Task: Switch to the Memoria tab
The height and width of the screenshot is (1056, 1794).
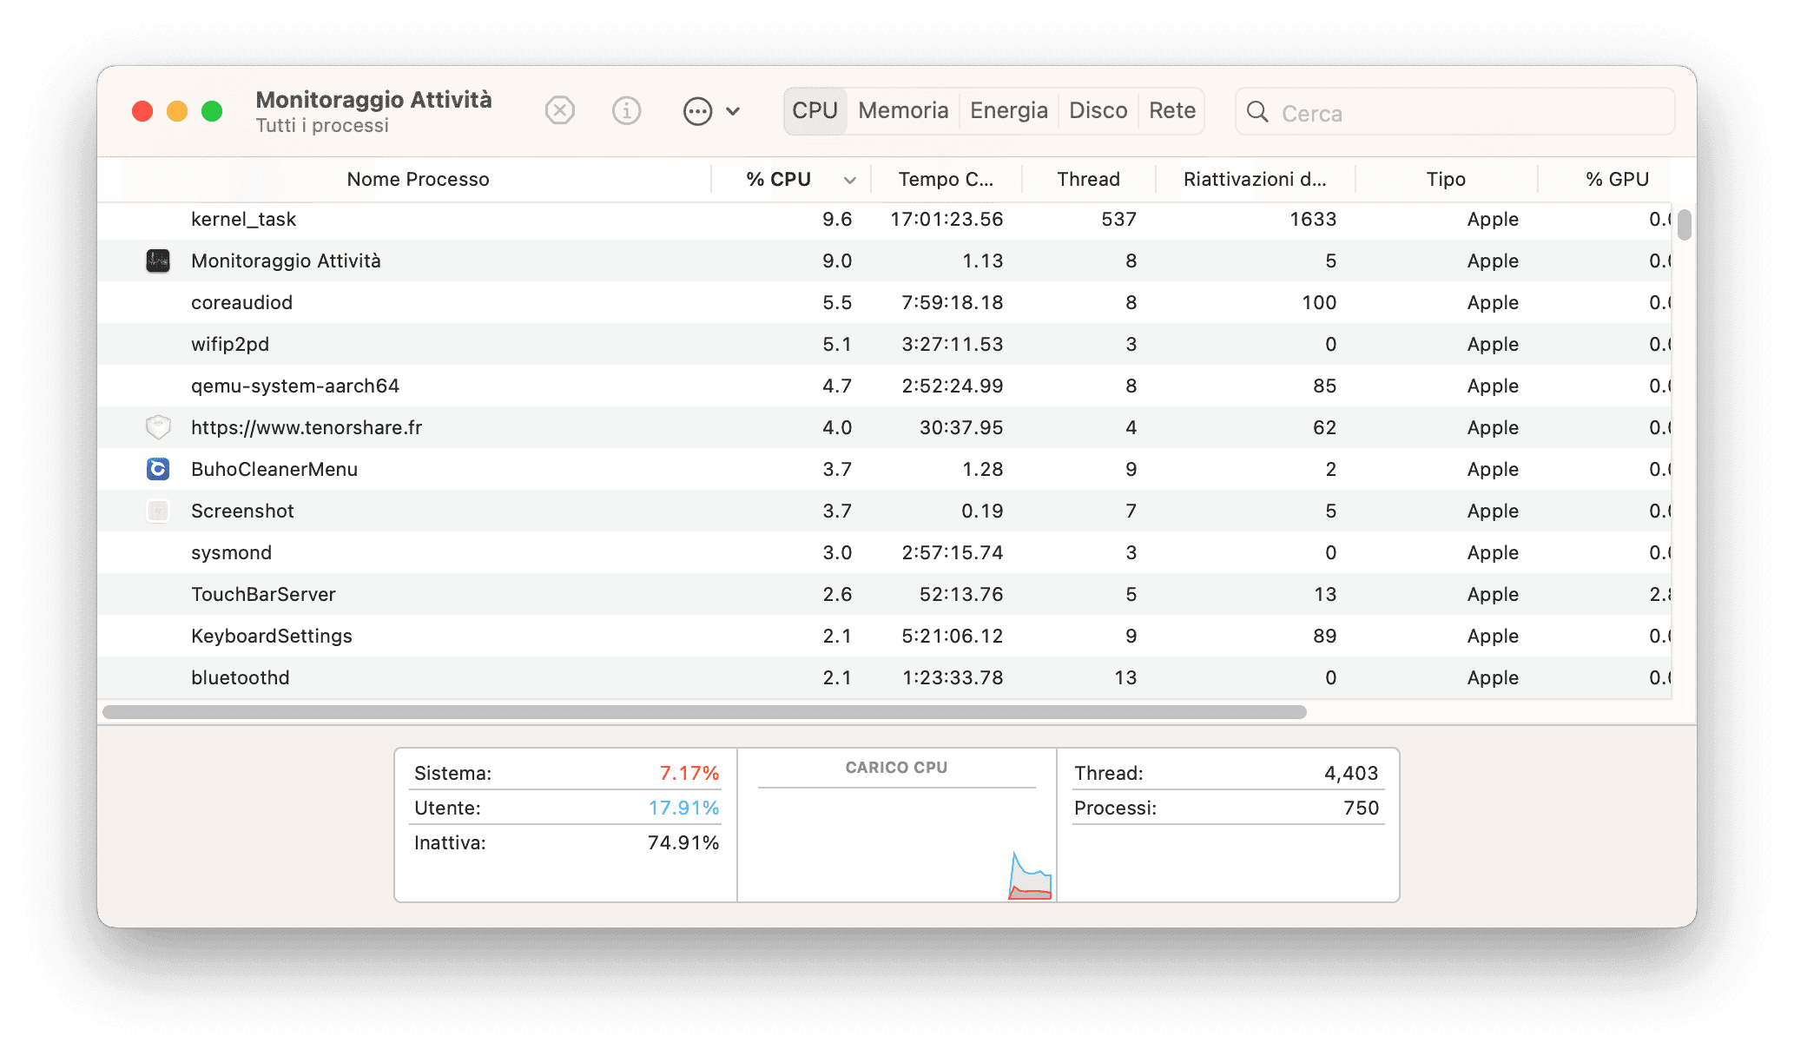Action: (903, 110)
